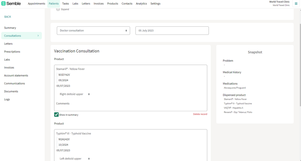Click the Delete record link
301x161 pixels.
[200, 114]
